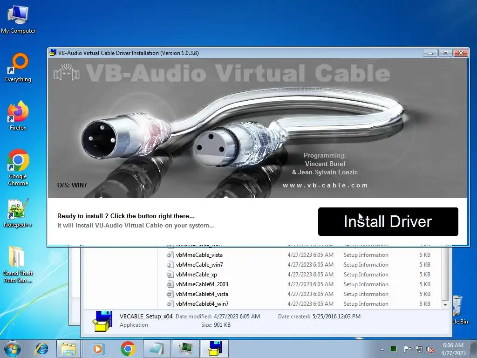Open Google Chrome from the taskbar
477x358 pixels.
128,349
